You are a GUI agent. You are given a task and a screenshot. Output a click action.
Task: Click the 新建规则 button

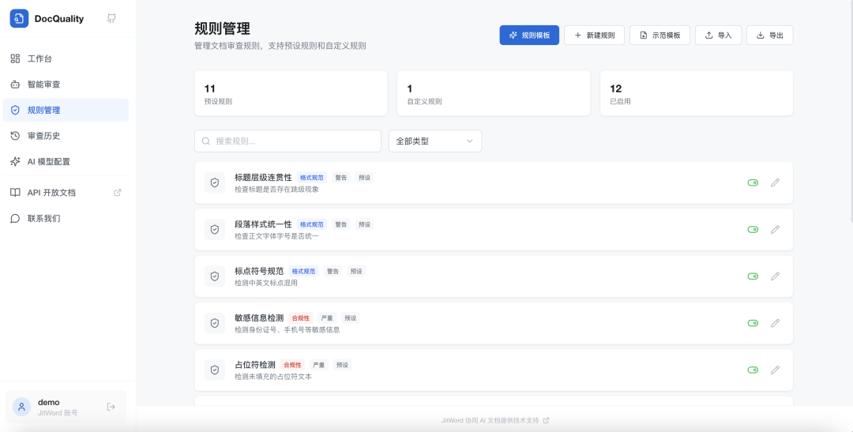(x=594, y=35)
